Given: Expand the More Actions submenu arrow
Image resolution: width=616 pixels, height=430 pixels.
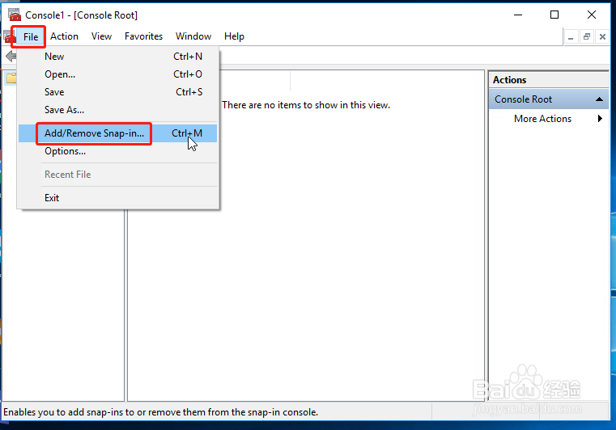Looking at the screenshot, I should (600, 119).
